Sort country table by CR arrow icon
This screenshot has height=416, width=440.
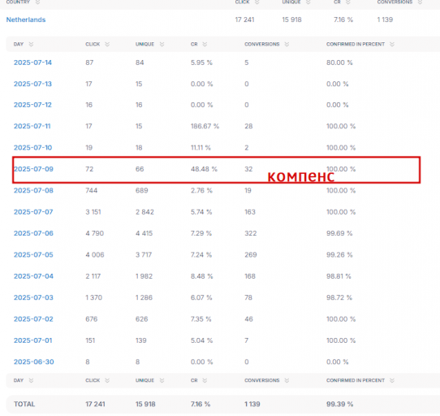pos(348,2)
